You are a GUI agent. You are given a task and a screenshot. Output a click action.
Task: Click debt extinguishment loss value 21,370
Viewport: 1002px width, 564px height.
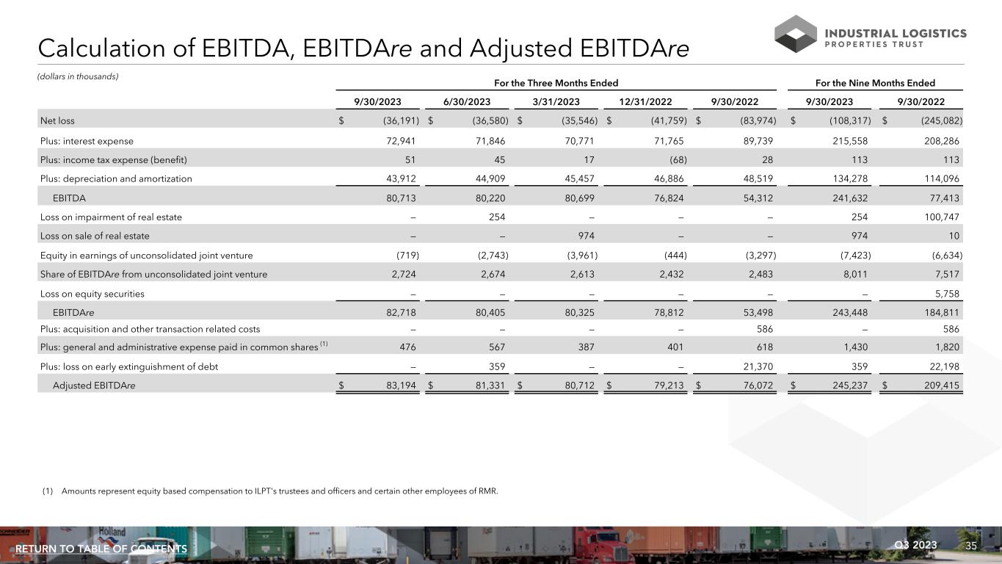point(756,366)
